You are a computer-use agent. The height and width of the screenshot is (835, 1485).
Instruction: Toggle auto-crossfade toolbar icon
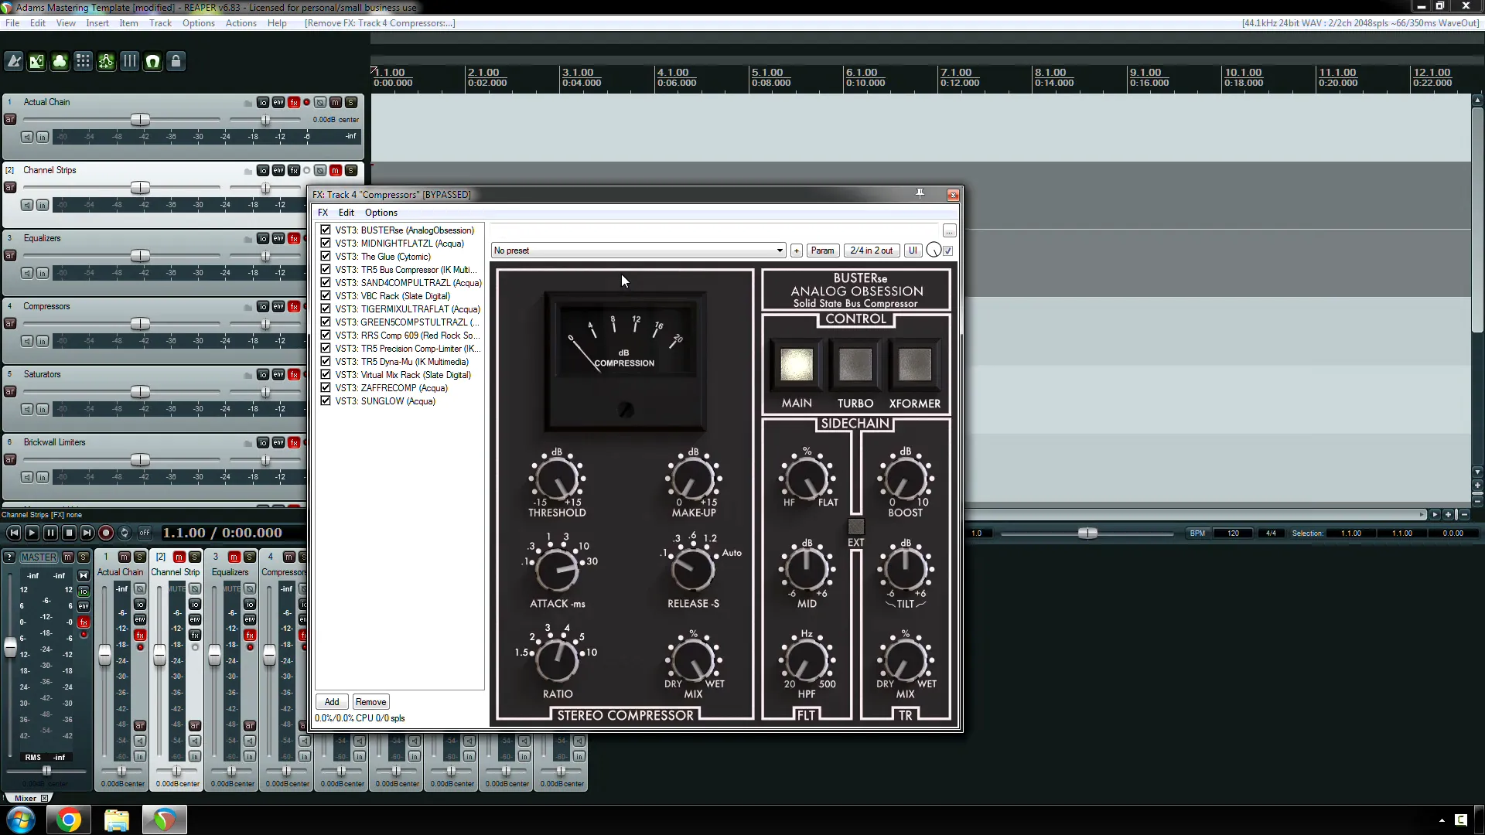click(x=37, y=61)
